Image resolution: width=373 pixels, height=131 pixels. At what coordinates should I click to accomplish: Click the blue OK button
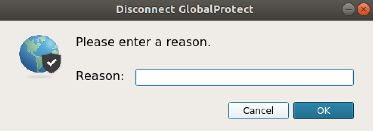(x=323, y=110)
